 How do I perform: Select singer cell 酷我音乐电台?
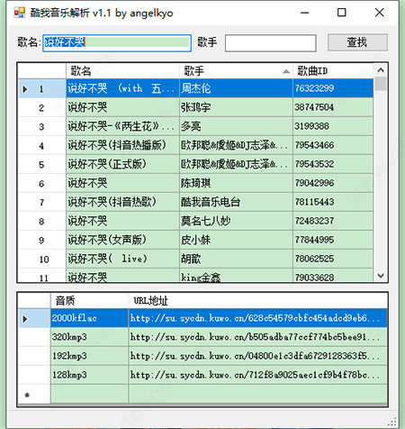tap(236, 202)
